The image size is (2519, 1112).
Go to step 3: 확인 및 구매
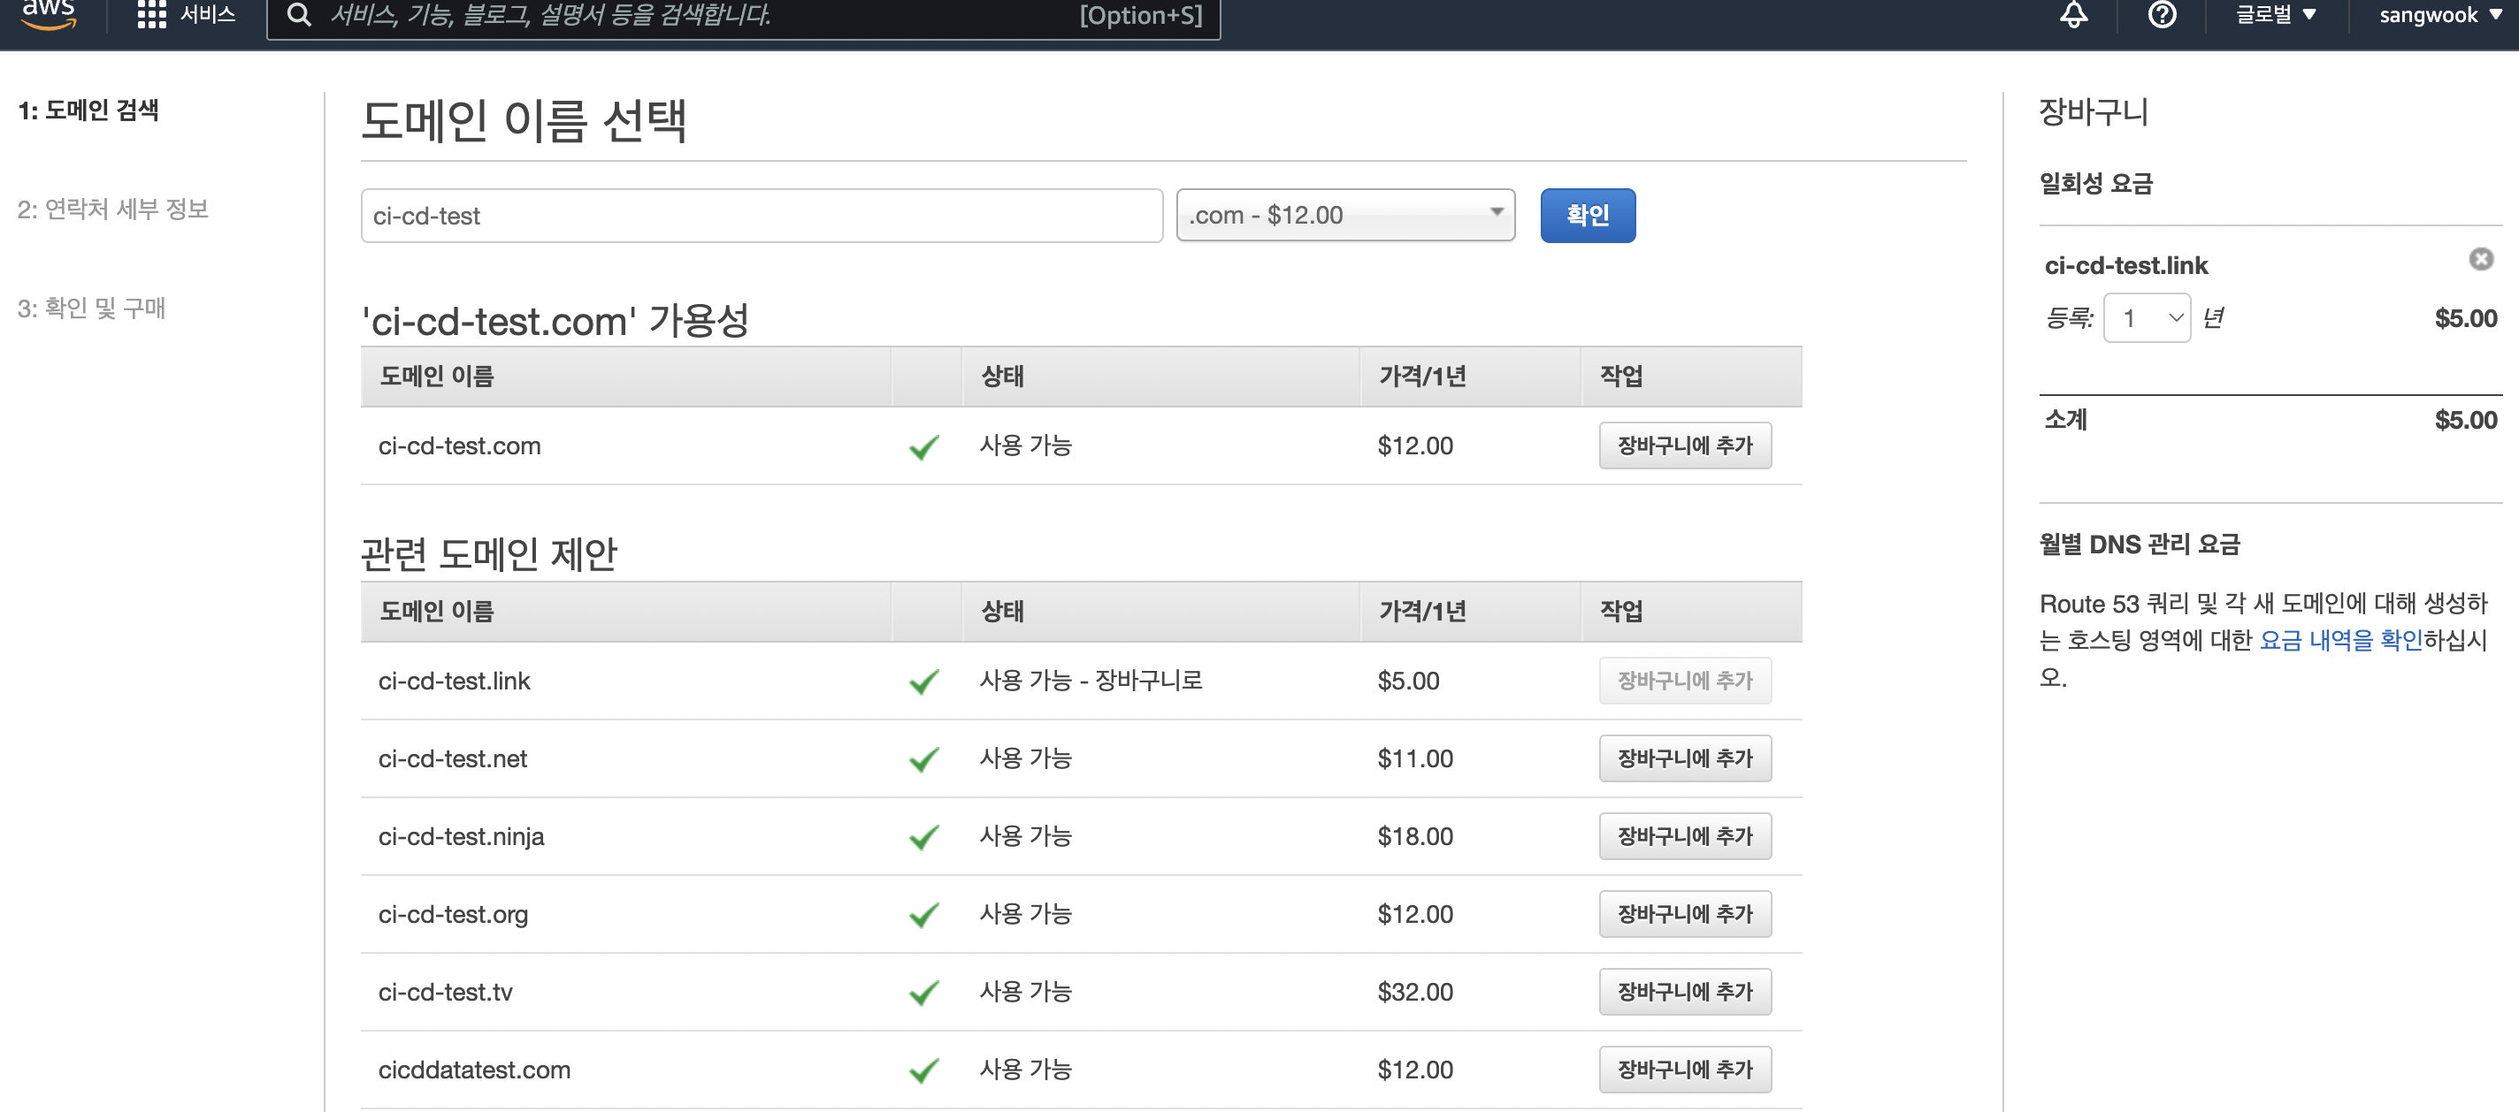pos(91,308)
